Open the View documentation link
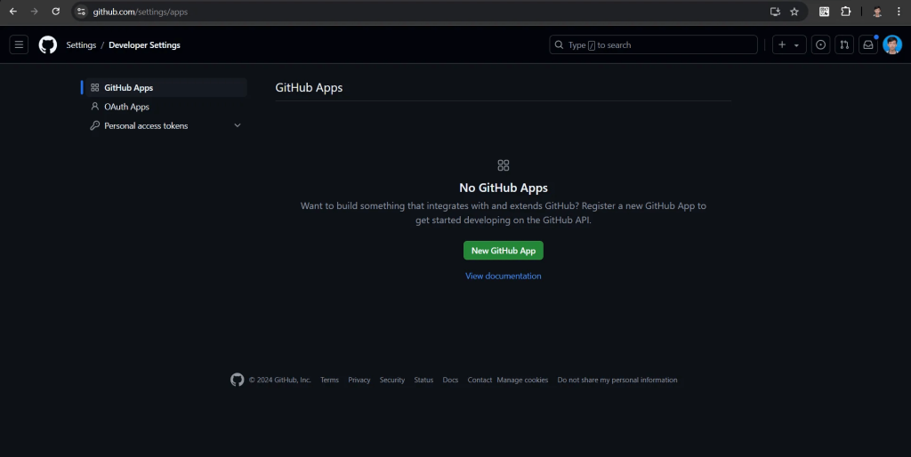Image resolution: width=911 pixels, height=457 pixels. click(x=503, y=277)
